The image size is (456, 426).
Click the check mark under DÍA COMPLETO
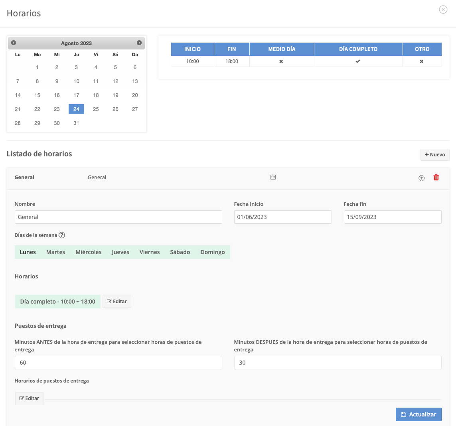[358, 61]
